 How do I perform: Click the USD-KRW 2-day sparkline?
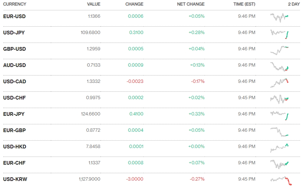click(281, 180)
